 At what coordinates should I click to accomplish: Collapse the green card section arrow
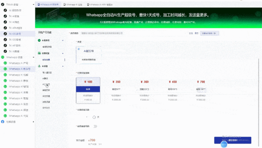point(63,54)
